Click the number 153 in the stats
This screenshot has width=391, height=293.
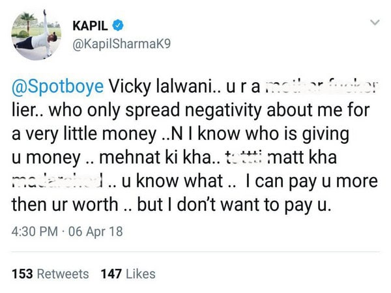pos(22,273)
